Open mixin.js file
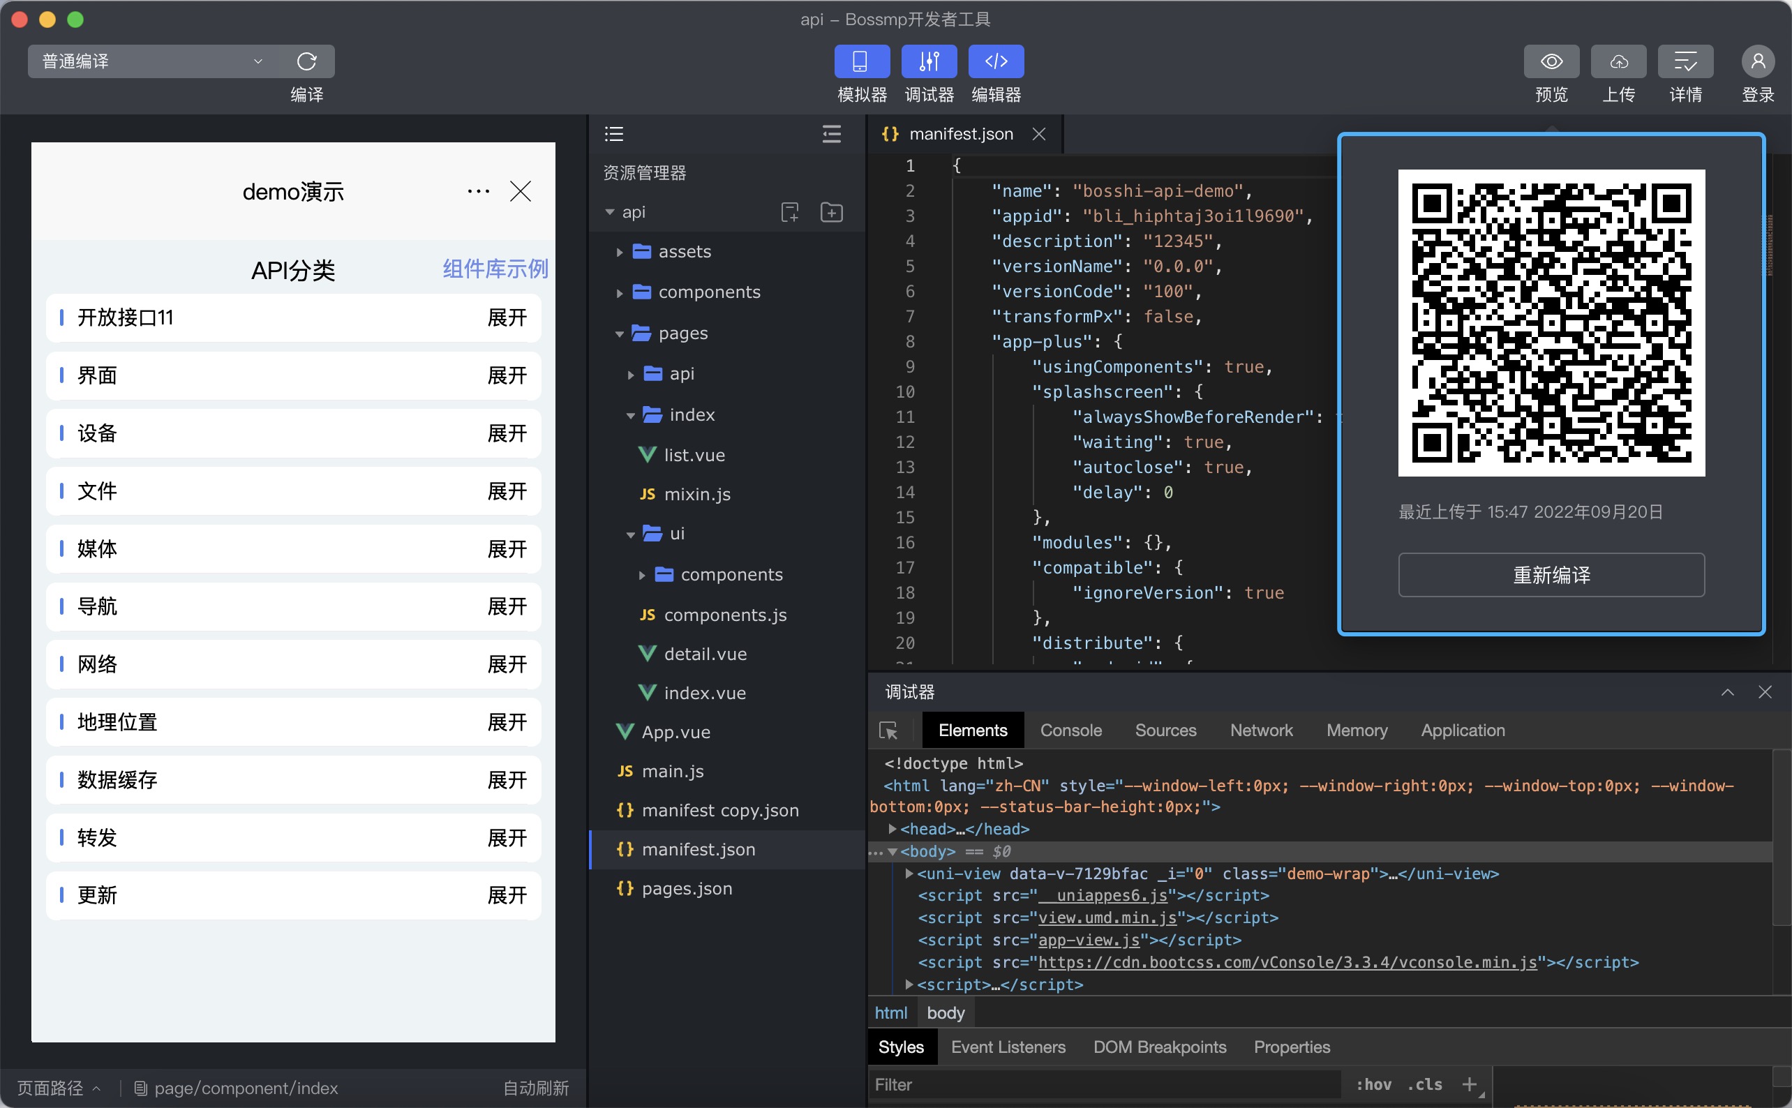 (x=696, y=494)
